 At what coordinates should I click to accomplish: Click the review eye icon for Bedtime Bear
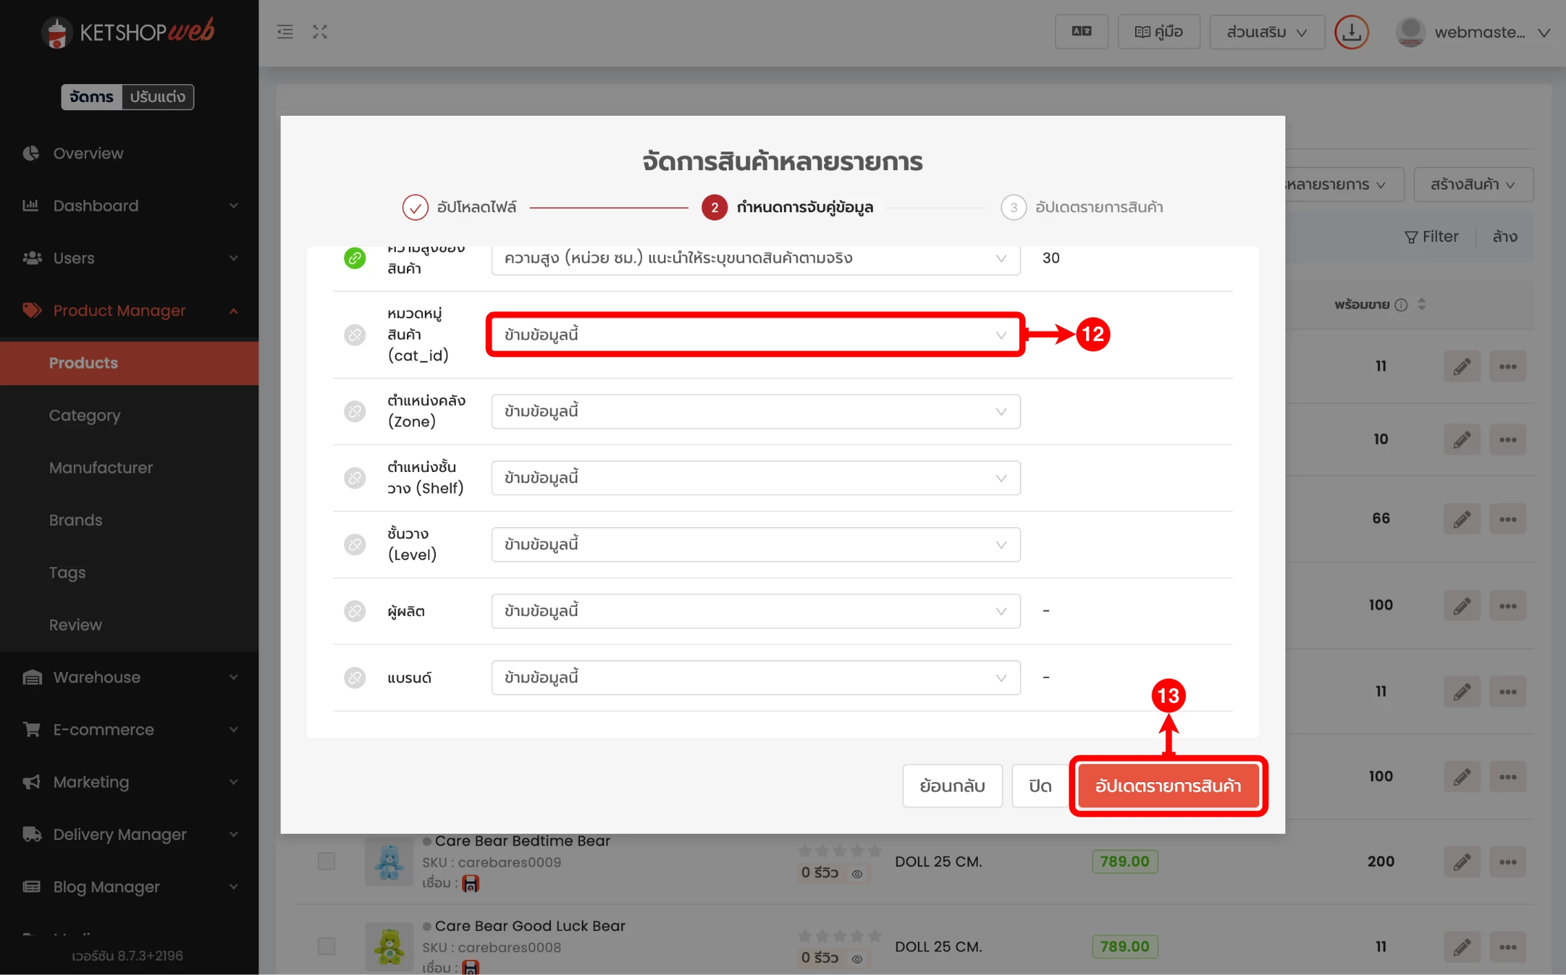pos(856,874)
